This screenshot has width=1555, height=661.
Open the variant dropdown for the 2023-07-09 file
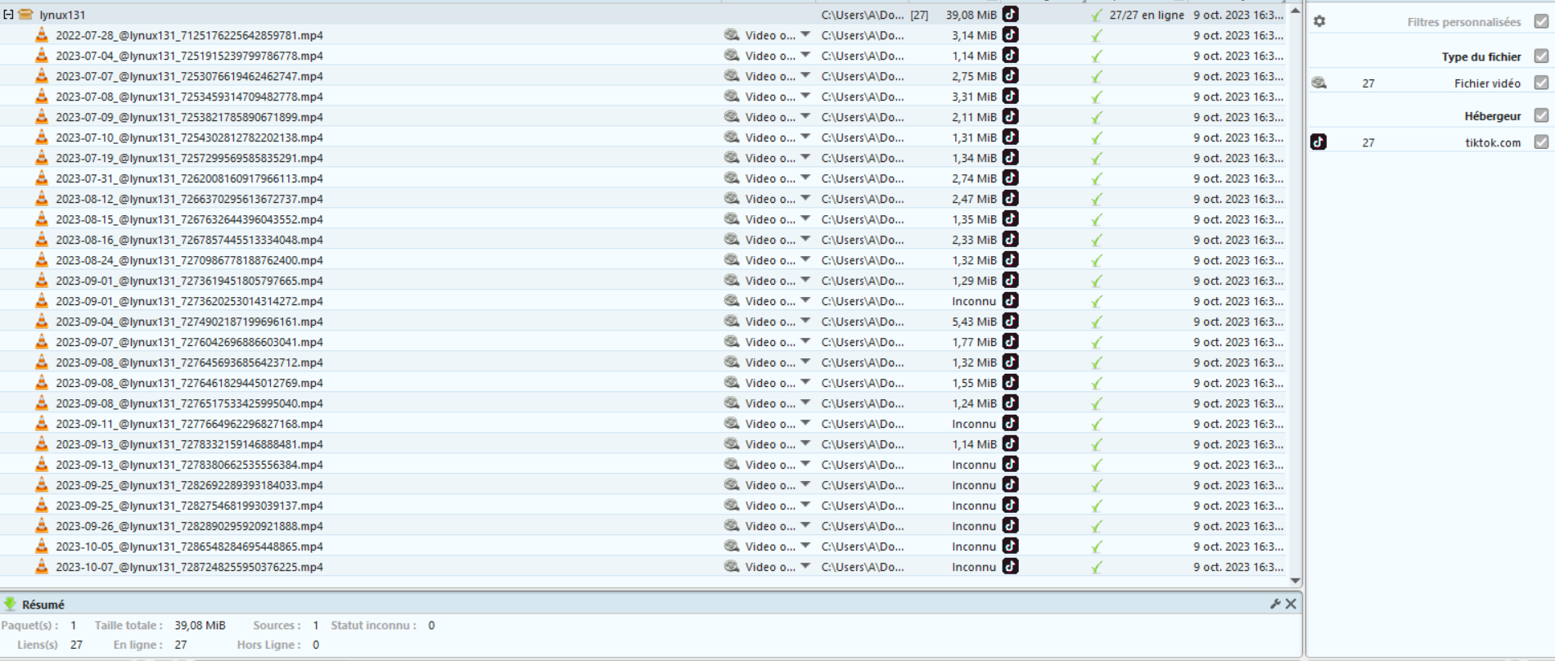(x=805, y=116)
